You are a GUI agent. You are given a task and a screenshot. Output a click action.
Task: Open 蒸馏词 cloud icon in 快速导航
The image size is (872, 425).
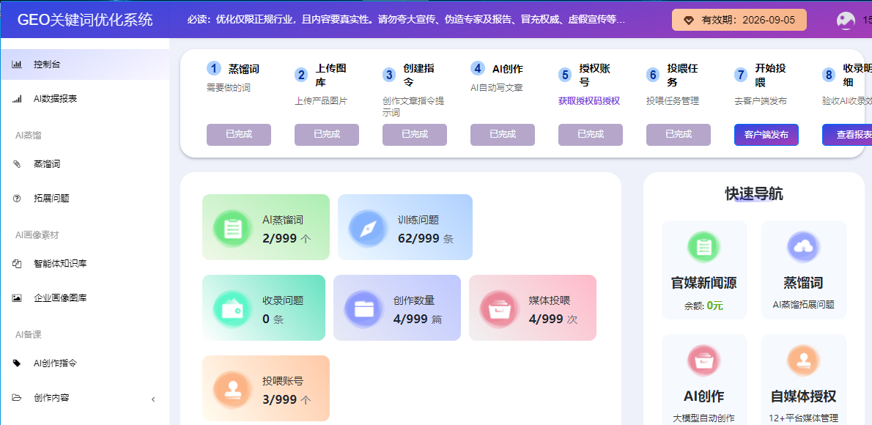pyautogui.click(x=803, y=248)
